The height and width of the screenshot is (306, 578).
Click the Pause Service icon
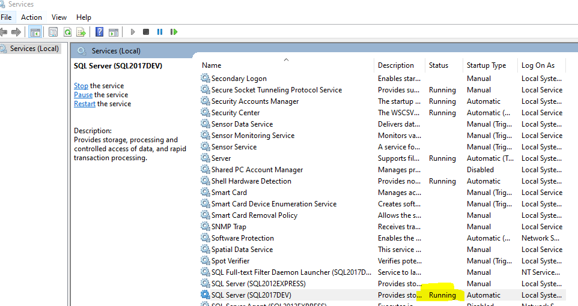(x=160, y=32)
